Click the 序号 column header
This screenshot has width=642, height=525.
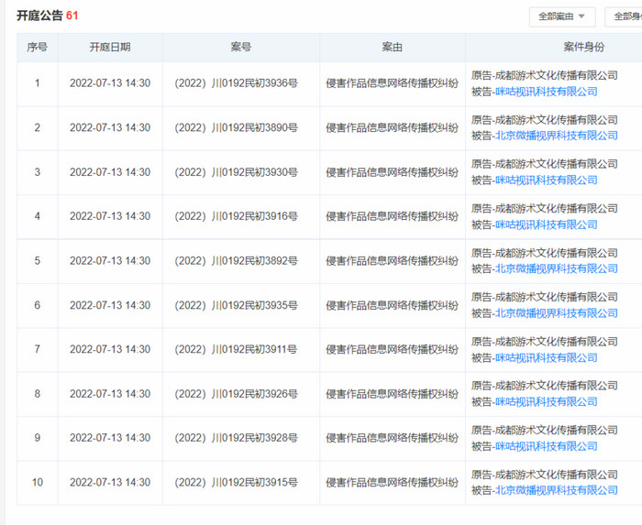point(37,48)
